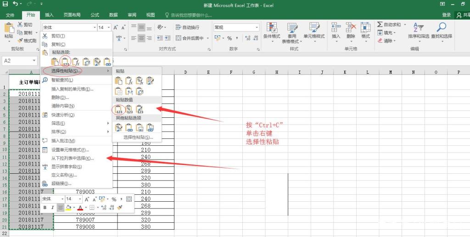The image size is (470, 237).
Task: Click the Values (123) paste option in context menu
Action: coord(65,61)
